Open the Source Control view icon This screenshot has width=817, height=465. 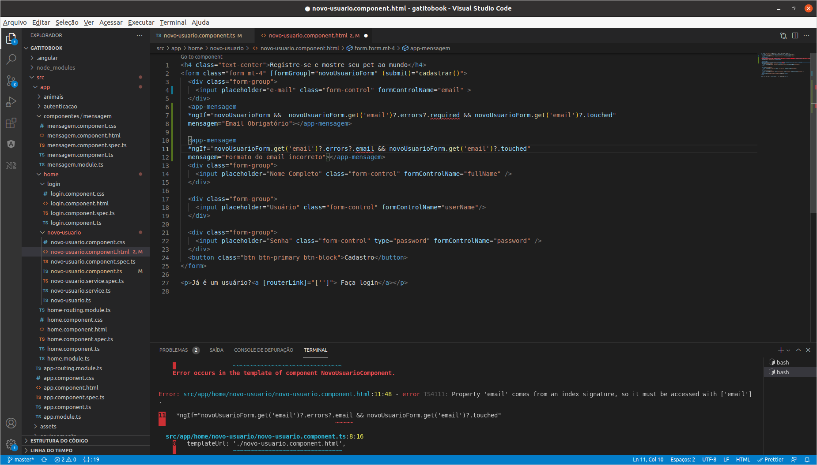pos(11,81)
